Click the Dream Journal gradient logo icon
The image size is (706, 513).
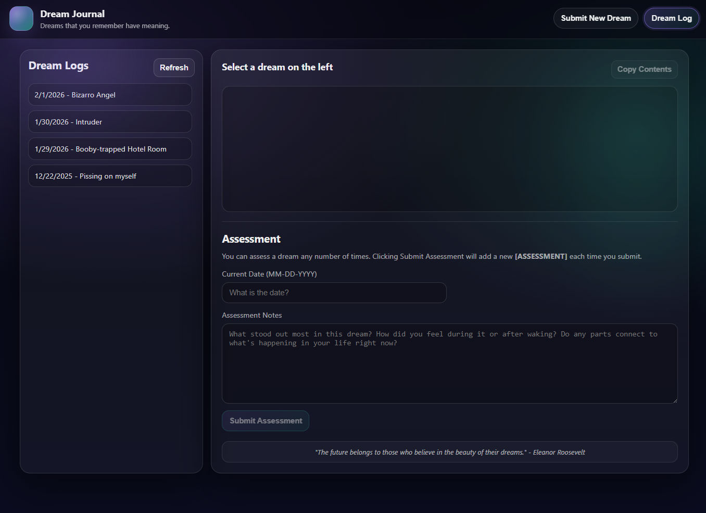21,19
